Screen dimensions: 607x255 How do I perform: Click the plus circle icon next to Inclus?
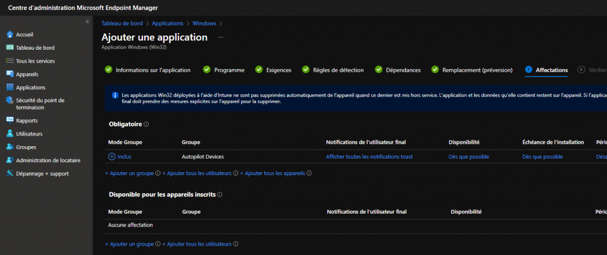click(111, 156)
